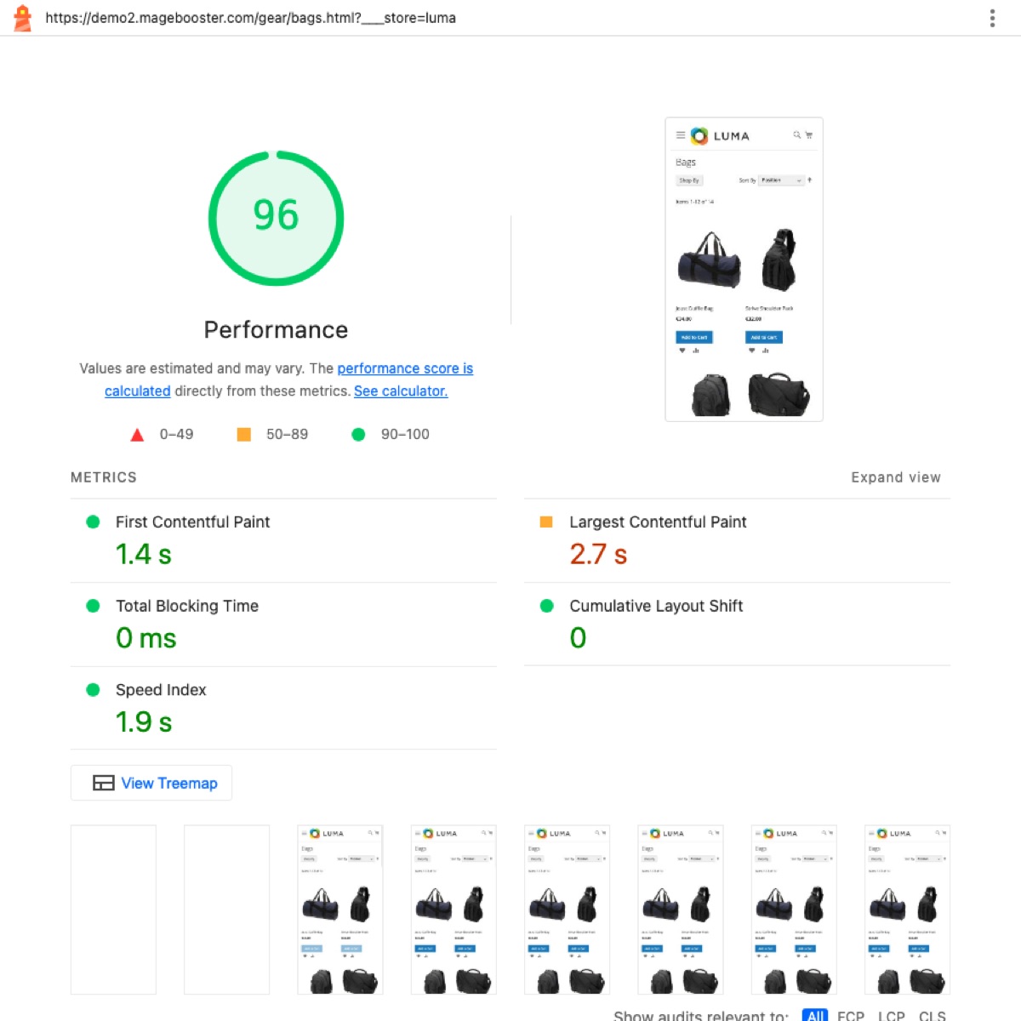Image resolution: width=1021 pixels, height=1021 pixels.
Task: Click the treemap icon in View Treemap button
Action: point(104,784)
